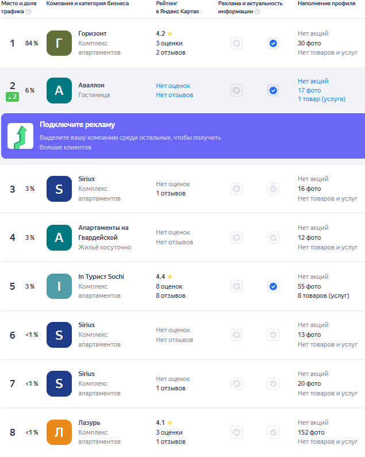The image size is (365, 457).
Task: Click the Аваллон 'А' avatar
Action: [x=59, y=90]
